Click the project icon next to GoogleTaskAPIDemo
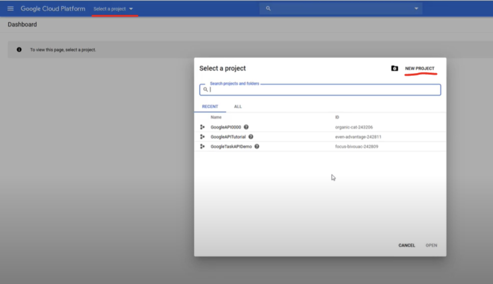493x284 pixels. pos(203,146)
